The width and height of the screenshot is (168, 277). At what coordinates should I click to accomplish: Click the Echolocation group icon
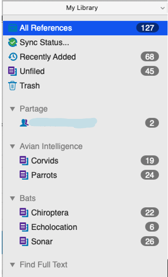pos(24,227)
